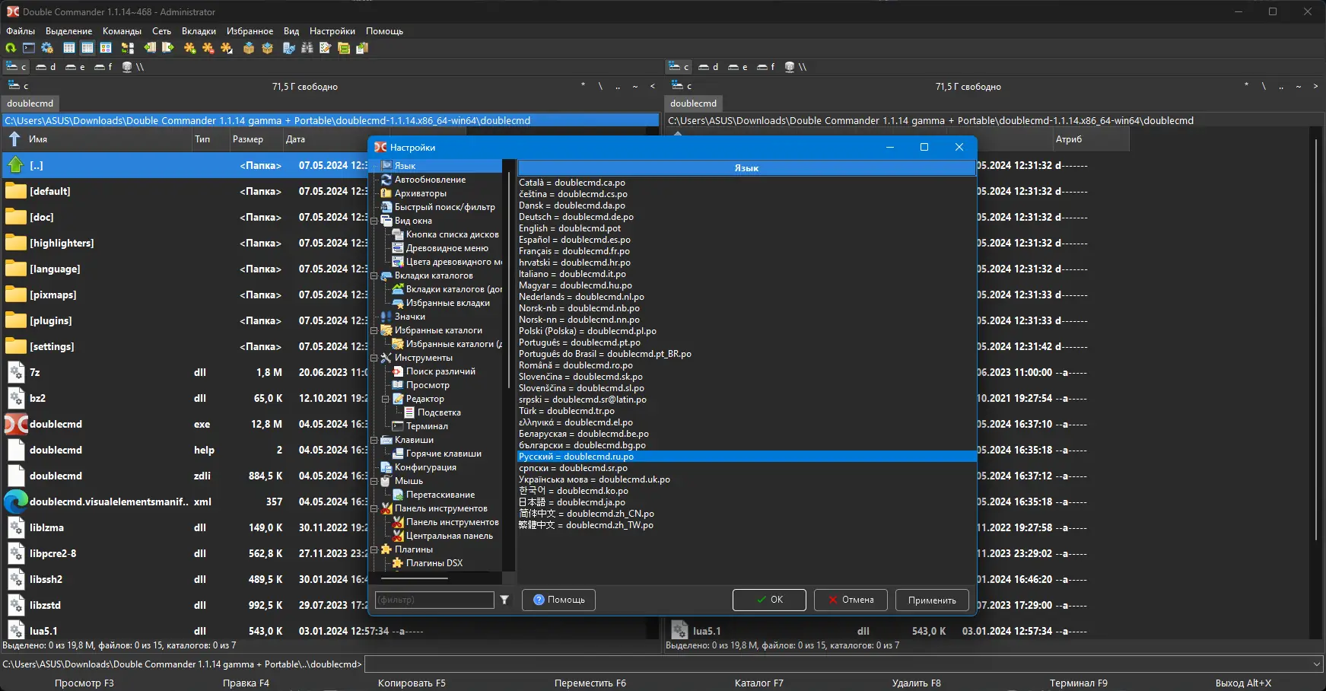Click the pack files box icon

point(249,48)
